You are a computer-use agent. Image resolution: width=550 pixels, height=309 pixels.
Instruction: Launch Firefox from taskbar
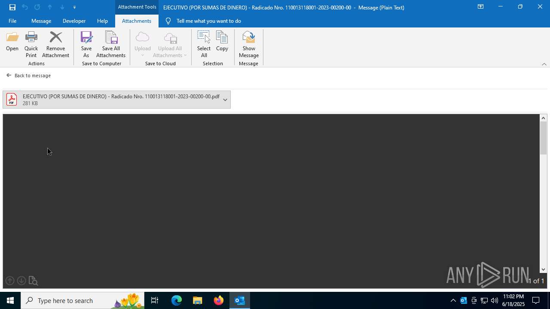[x=219, y=300]
